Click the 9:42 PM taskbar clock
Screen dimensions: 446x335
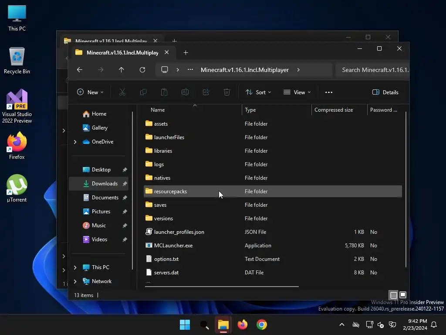click(x=415, y=325)
